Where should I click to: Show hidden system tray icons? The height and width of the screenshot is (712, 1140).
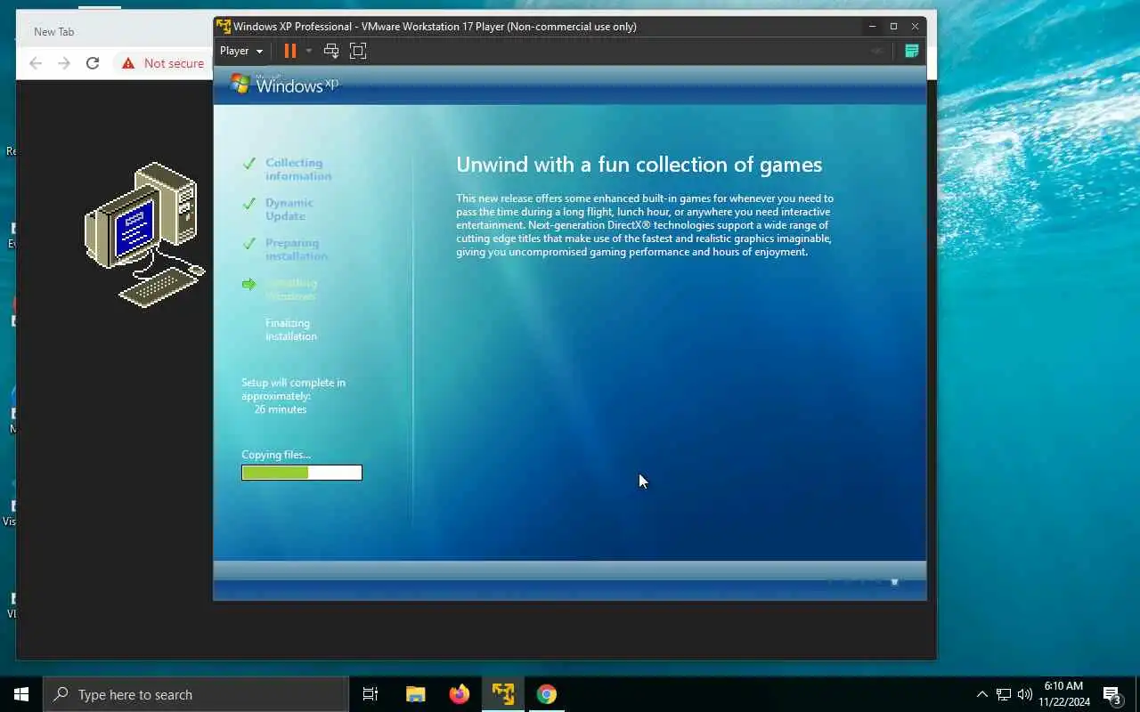pyautogui.click(x=982, y=694)
